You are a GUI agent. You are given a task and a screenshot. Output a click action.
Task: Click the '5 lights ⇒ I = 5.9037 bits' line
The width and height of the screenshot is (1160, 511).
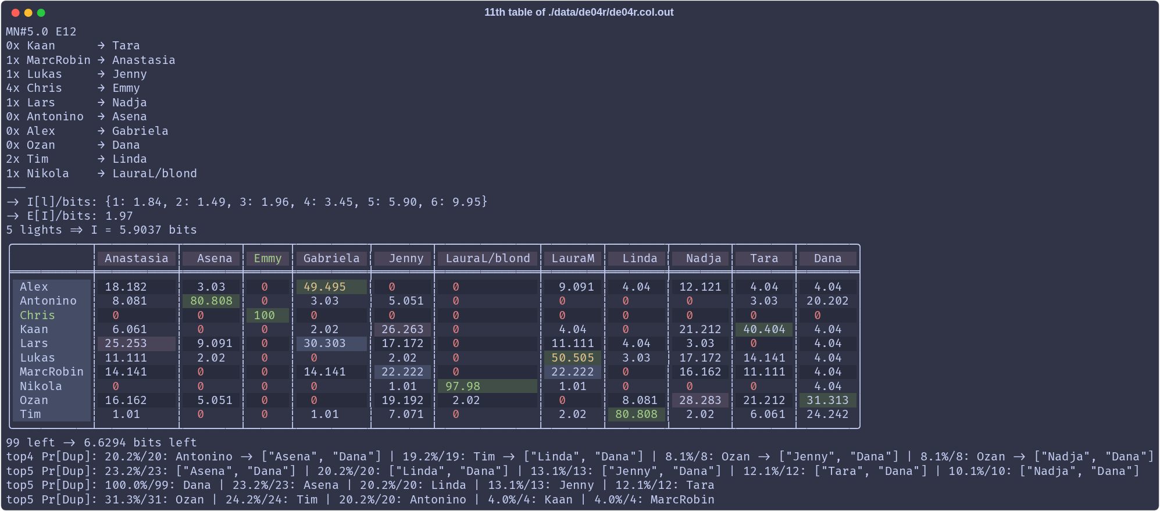tap(102, 230)
